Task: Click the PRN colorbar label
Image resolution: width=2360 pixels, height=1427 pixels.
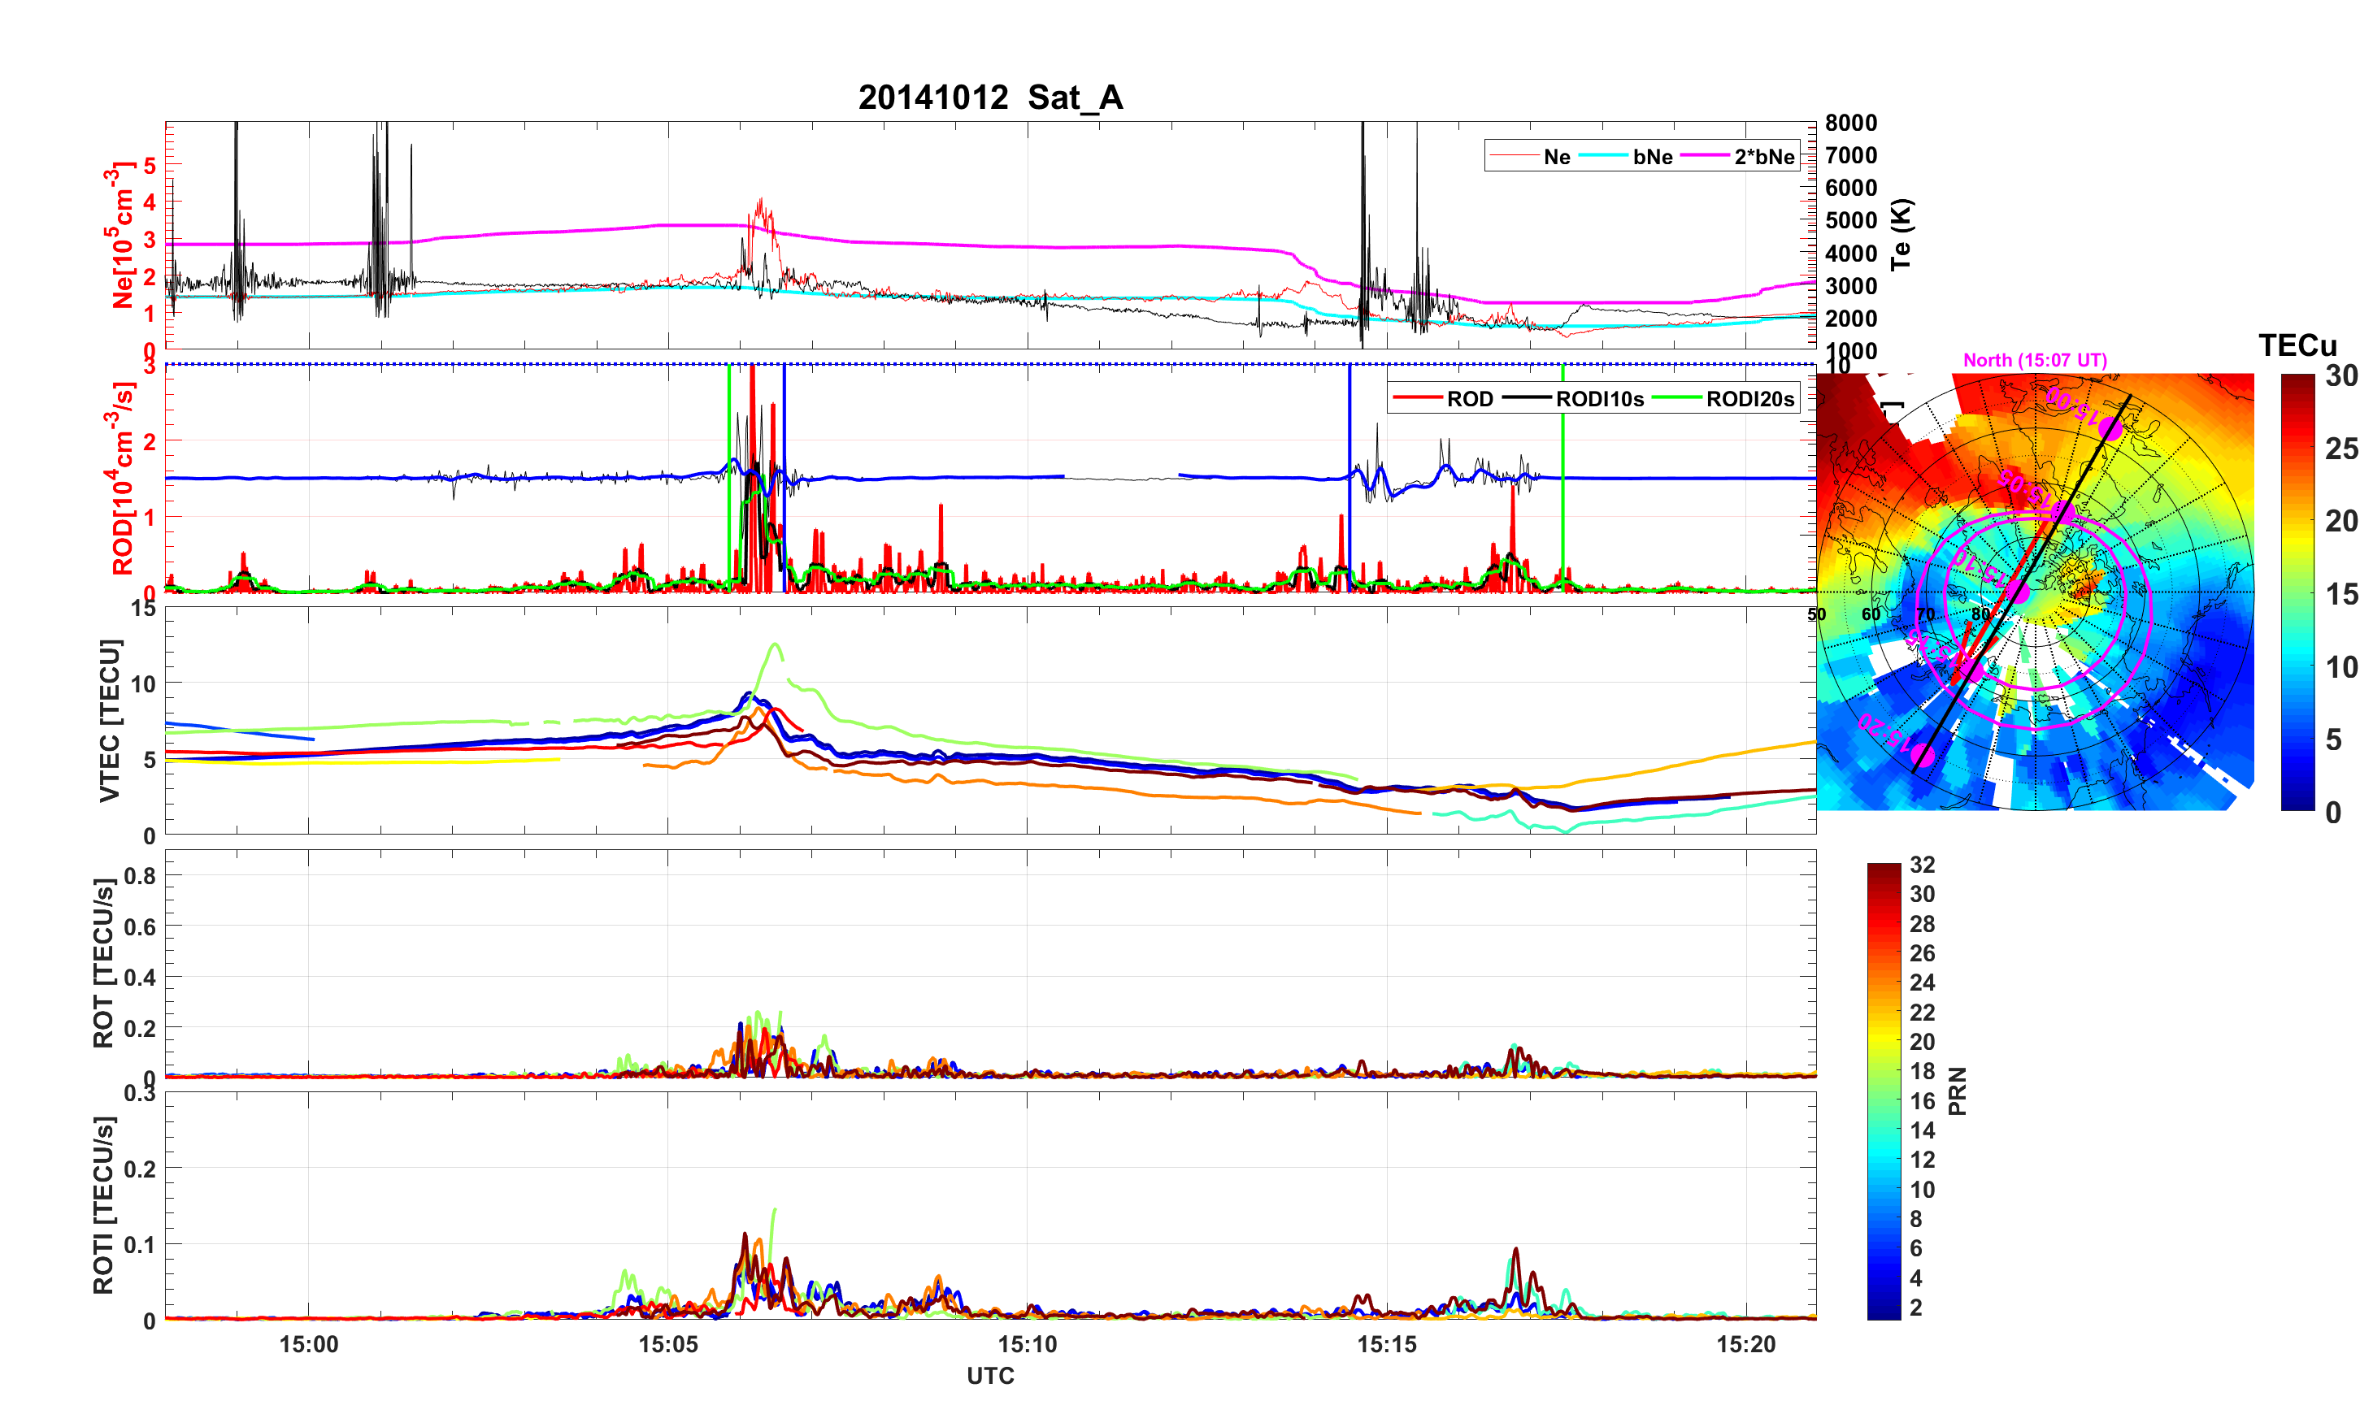Action: point(1958,1091)
